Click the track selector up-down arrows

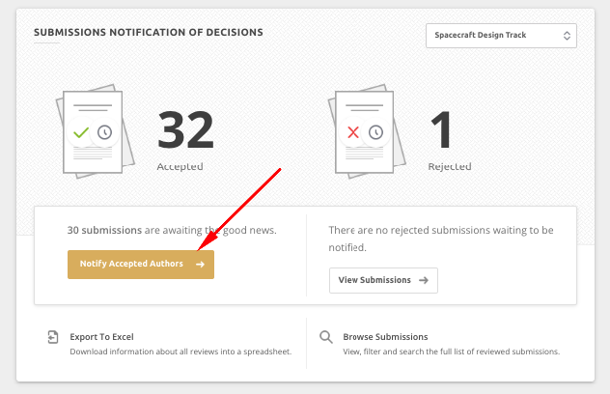point(567,36)
